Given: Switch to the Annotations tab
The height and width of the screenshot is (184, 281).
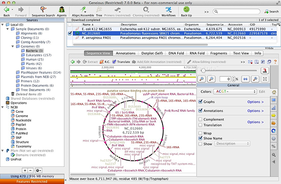Looking at the screenshot, I should coord(126,53).
